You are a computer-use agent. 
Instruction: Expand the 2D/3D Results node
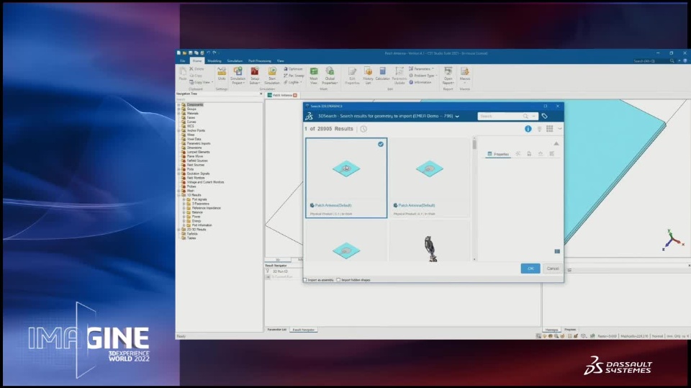point(179,230)
